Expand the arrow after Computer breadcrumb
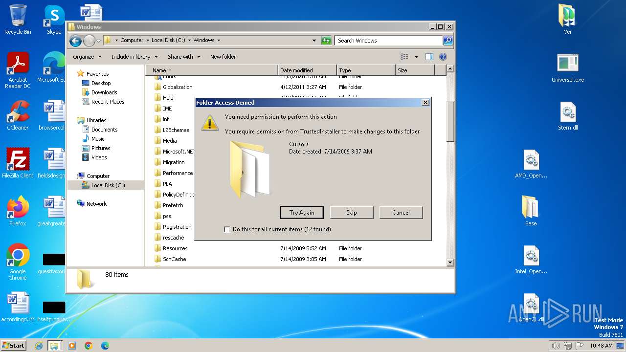 (x=148, y=41)
